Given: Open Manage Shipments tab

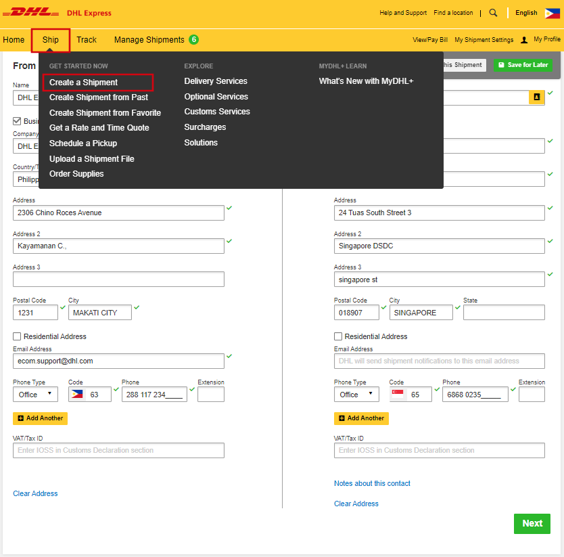Looking at the screenshot, I should click(x=149, y=40).
